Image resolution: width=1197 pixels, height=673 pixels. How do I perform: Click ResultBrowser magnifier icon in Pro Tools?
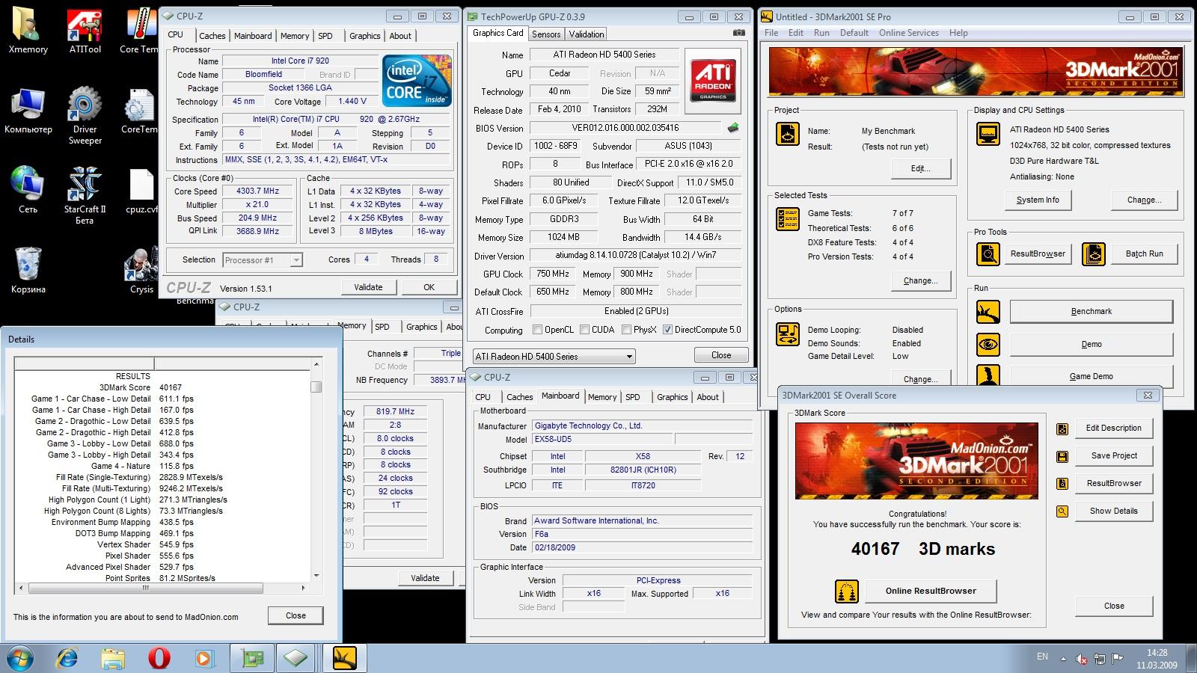988,254
